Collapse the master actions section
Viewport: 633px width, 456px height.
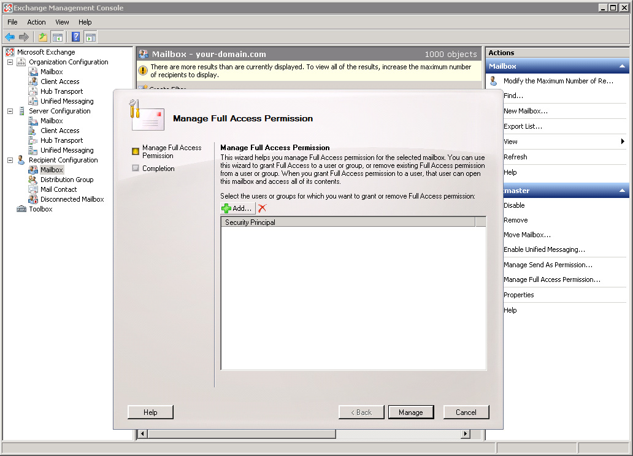[x=622, y=191]
